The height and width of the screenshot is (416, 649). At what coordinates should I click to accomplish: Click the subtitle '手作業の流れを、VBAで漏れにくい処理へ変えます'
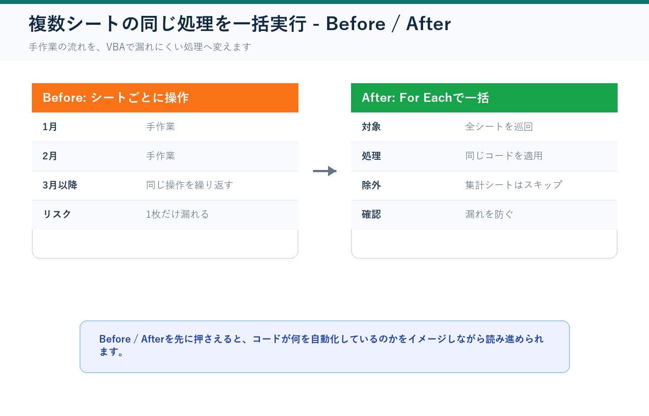click(x=140, y=47)
